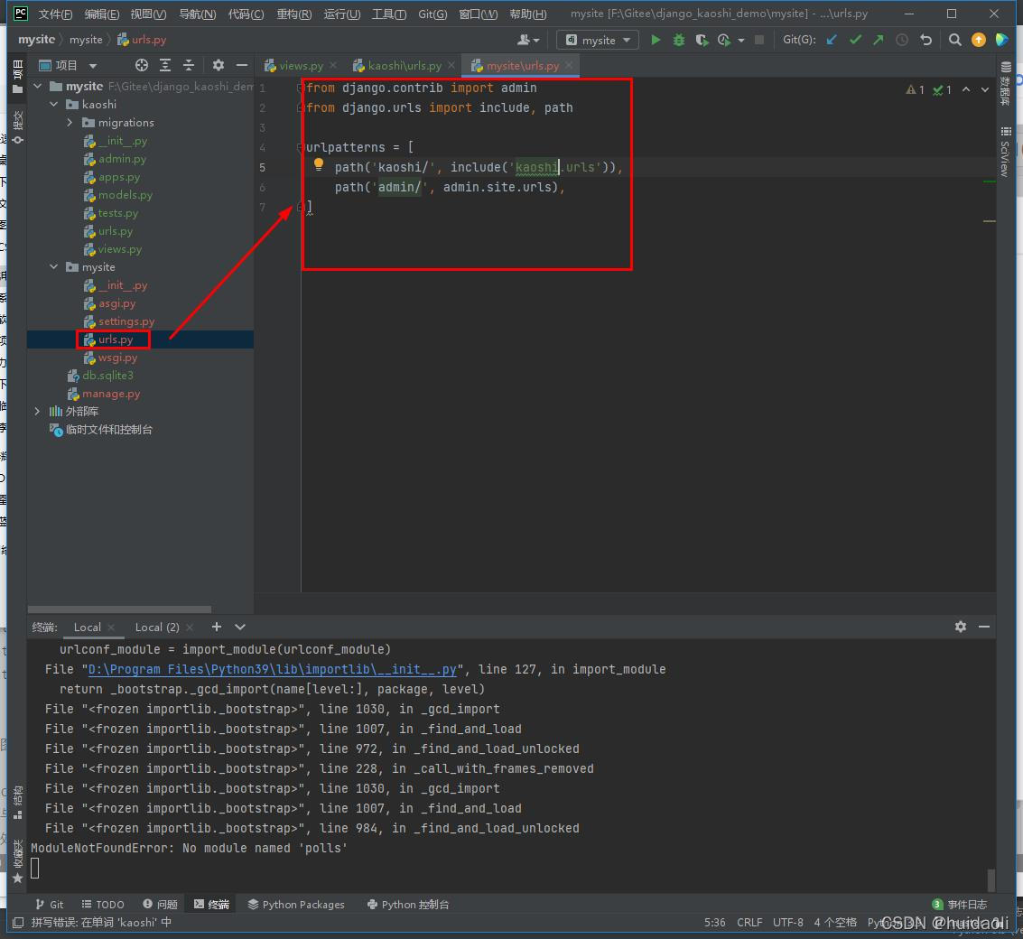Click the yellow lightbulb intention icon

pos(319,164)
